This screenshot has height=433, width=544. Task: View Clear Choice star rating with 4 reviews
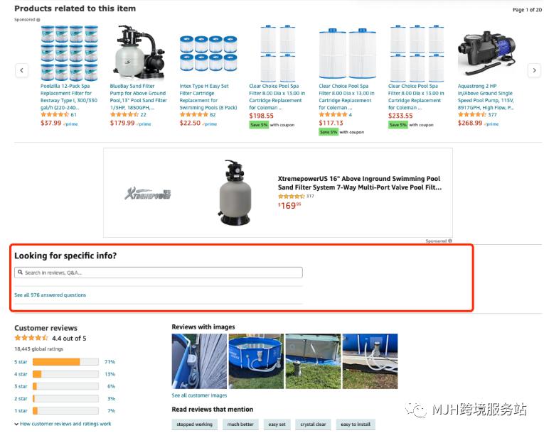(x=333, y=114)
